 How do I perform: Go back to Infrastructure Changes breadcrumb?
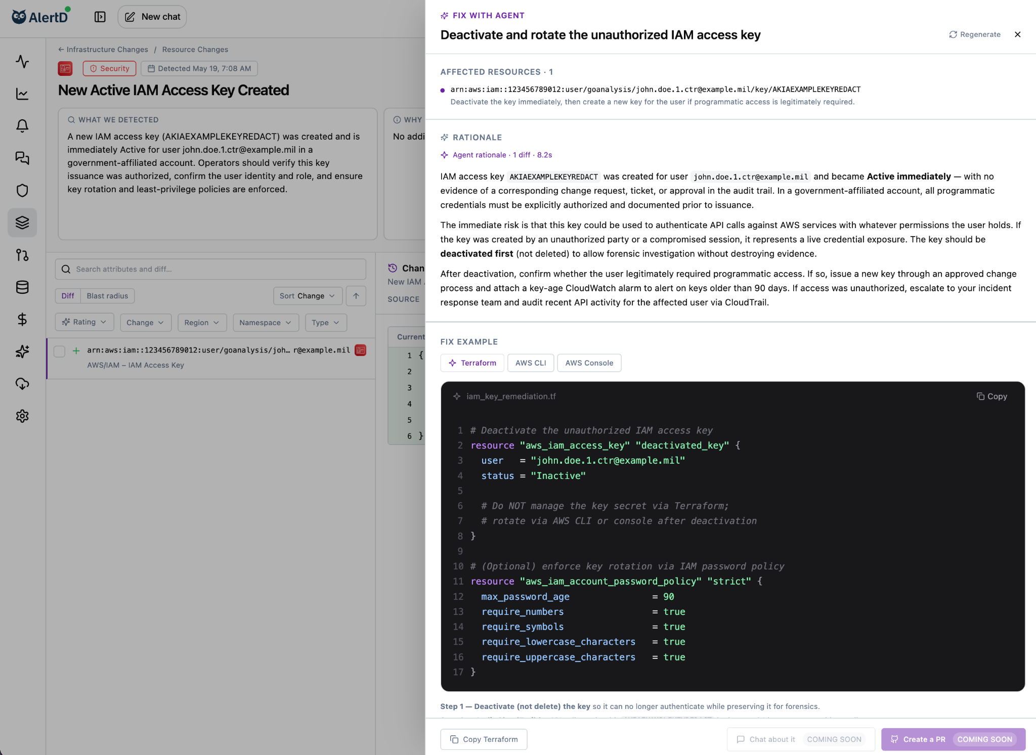tap(103, 50)
